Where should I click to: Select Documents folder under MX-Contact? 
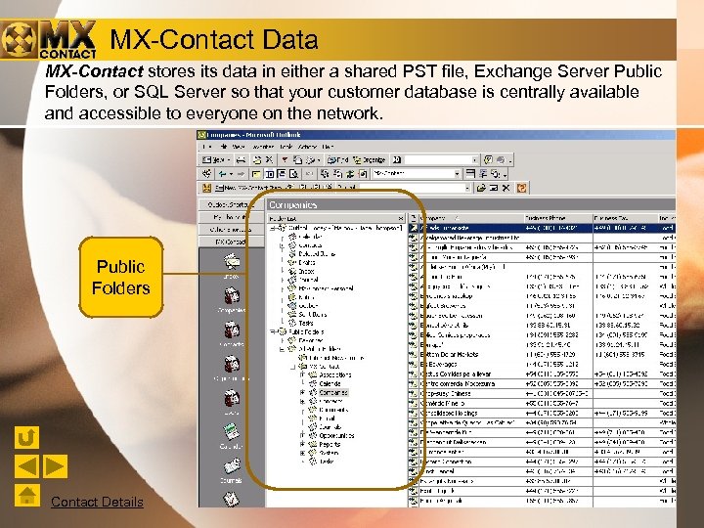(333, 410)
